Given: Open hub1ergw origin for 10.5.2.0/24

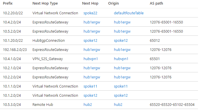Looking at the screenshot, I should [122, 31].
